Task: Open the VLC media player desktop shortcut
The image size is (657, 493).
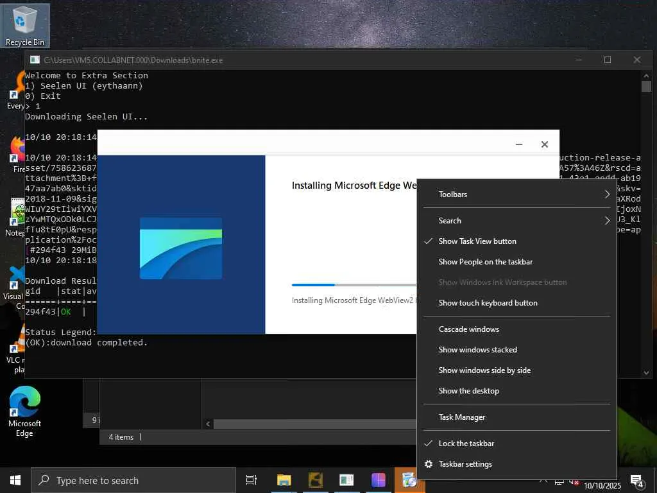Action: [x=17, y=347]
